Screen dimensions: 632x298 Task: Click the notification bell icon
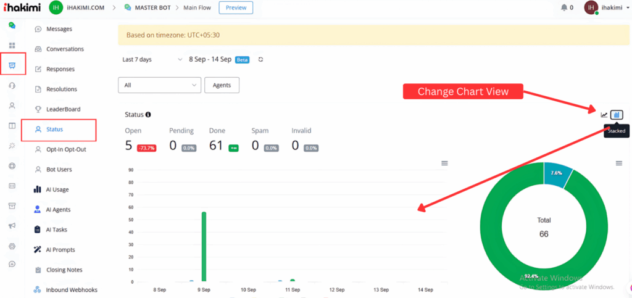(x=564, y=8)
